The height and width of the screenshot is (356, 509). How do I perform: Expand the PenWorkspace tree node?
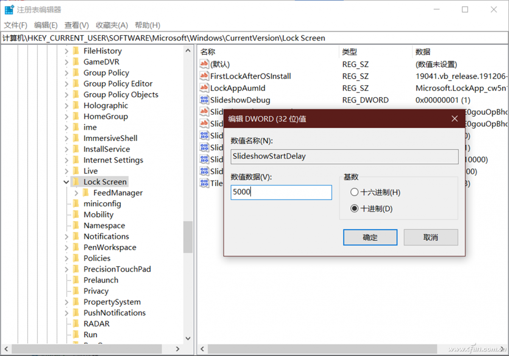(x=66, y=248)
